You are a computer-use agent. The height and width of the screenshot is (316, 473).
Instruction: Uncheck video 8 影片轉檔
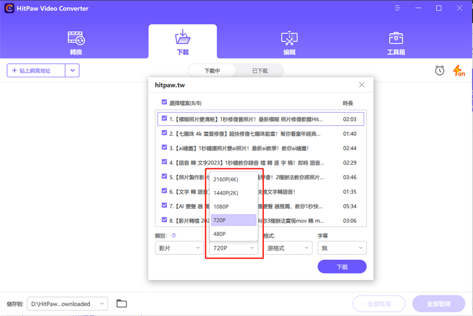pyautogui.click(x=164, y=220)
